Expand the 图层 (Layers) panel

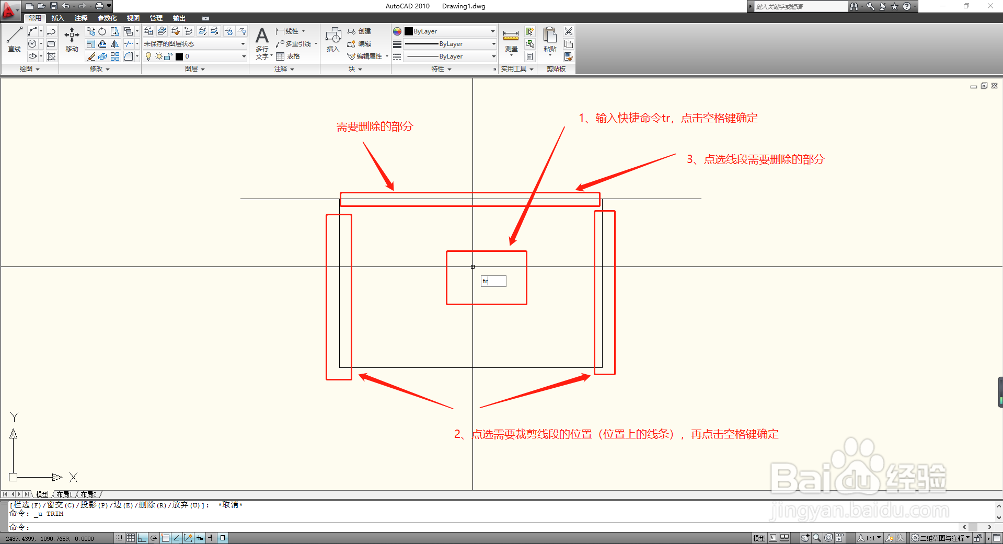point(195,69)
